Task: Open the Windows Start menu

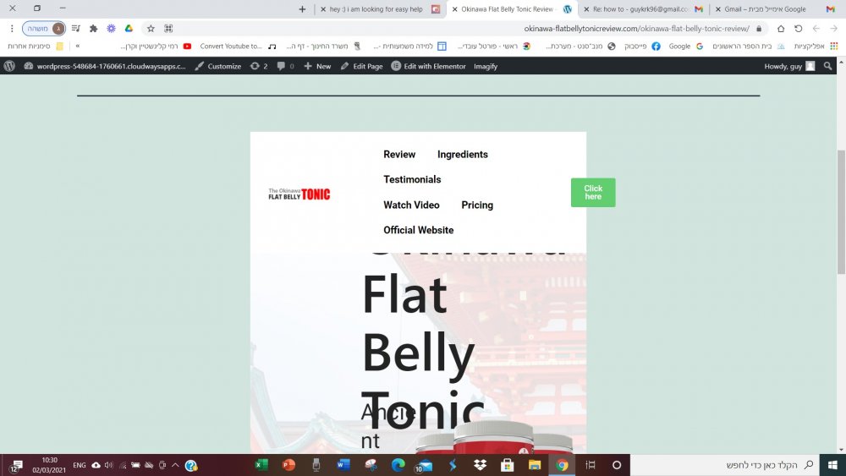Action: pyautogui.click(x=832, y=465)
